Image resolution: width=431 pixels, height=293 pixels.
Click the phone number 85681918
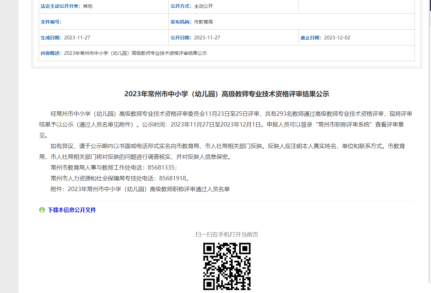coord(172,178)
